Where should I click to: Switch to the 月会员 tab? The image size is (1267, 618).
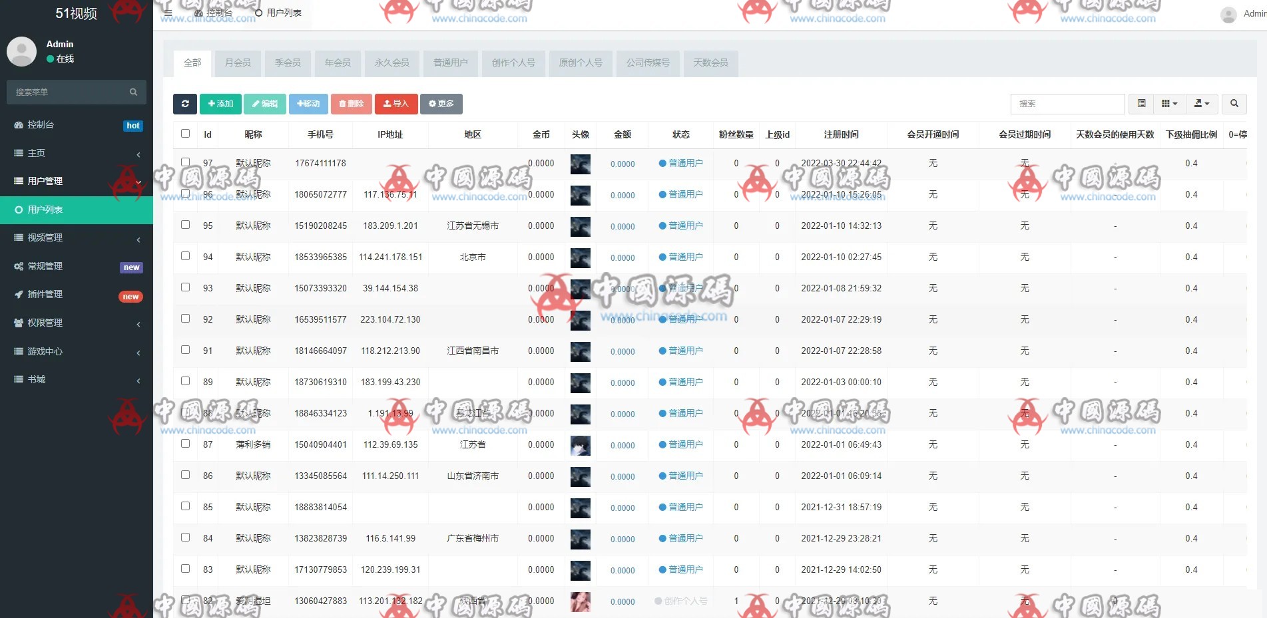(x=238, y=63)
